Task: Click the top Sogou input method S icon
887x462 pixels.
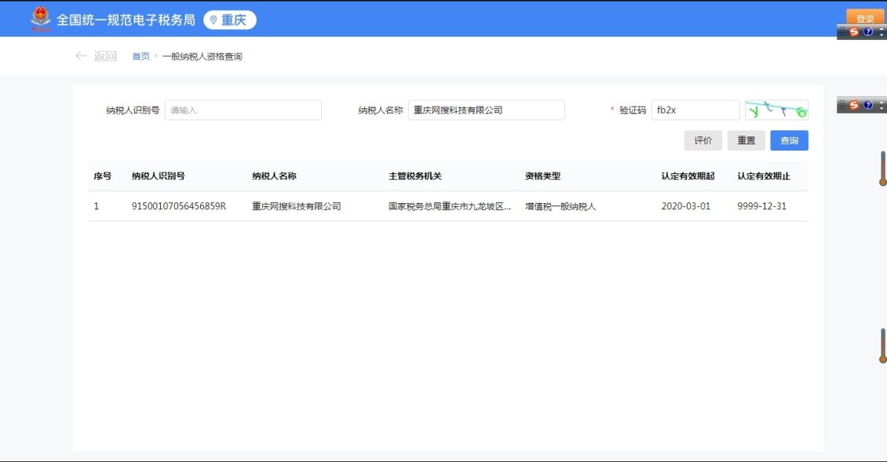Action: click(x=854, y=32)
